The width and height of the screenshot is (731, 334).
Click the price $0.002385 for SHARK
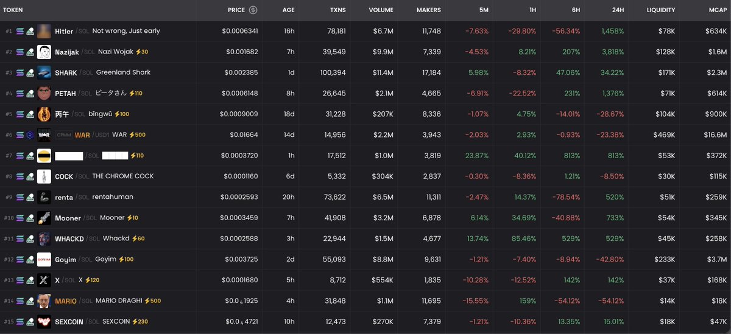click(x=241, y=72)
